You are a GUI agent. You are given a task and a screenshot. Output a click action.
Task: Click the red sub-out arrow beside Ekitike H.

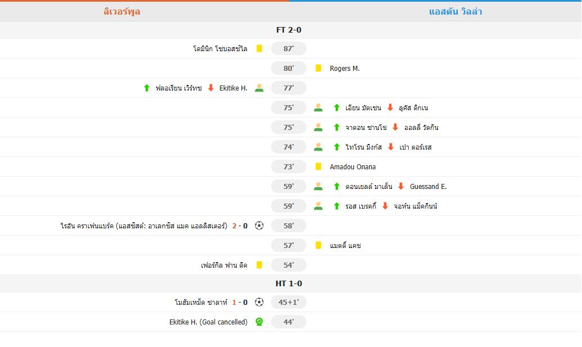point(211,88)
